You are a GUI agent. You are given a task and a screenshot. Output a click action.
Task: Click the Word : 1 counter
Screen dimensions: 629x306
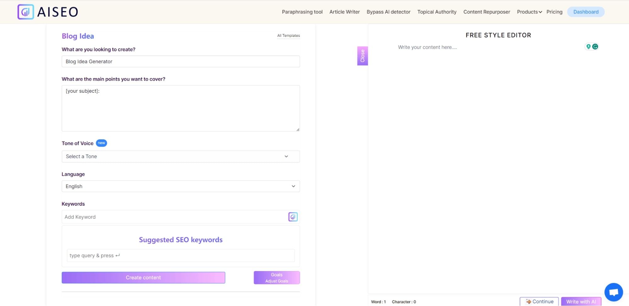pos(378,302)
